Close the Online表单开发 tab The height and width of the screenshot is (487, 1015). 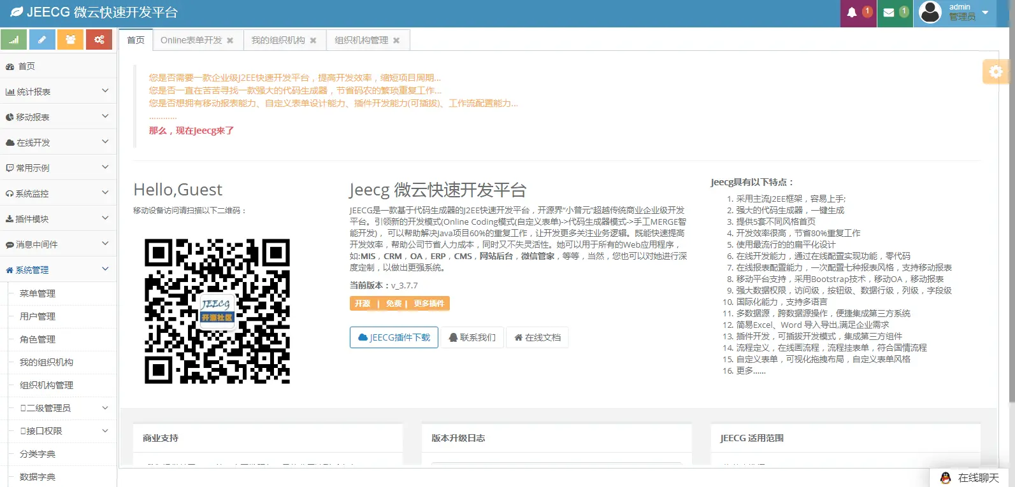tap(230, 40)
